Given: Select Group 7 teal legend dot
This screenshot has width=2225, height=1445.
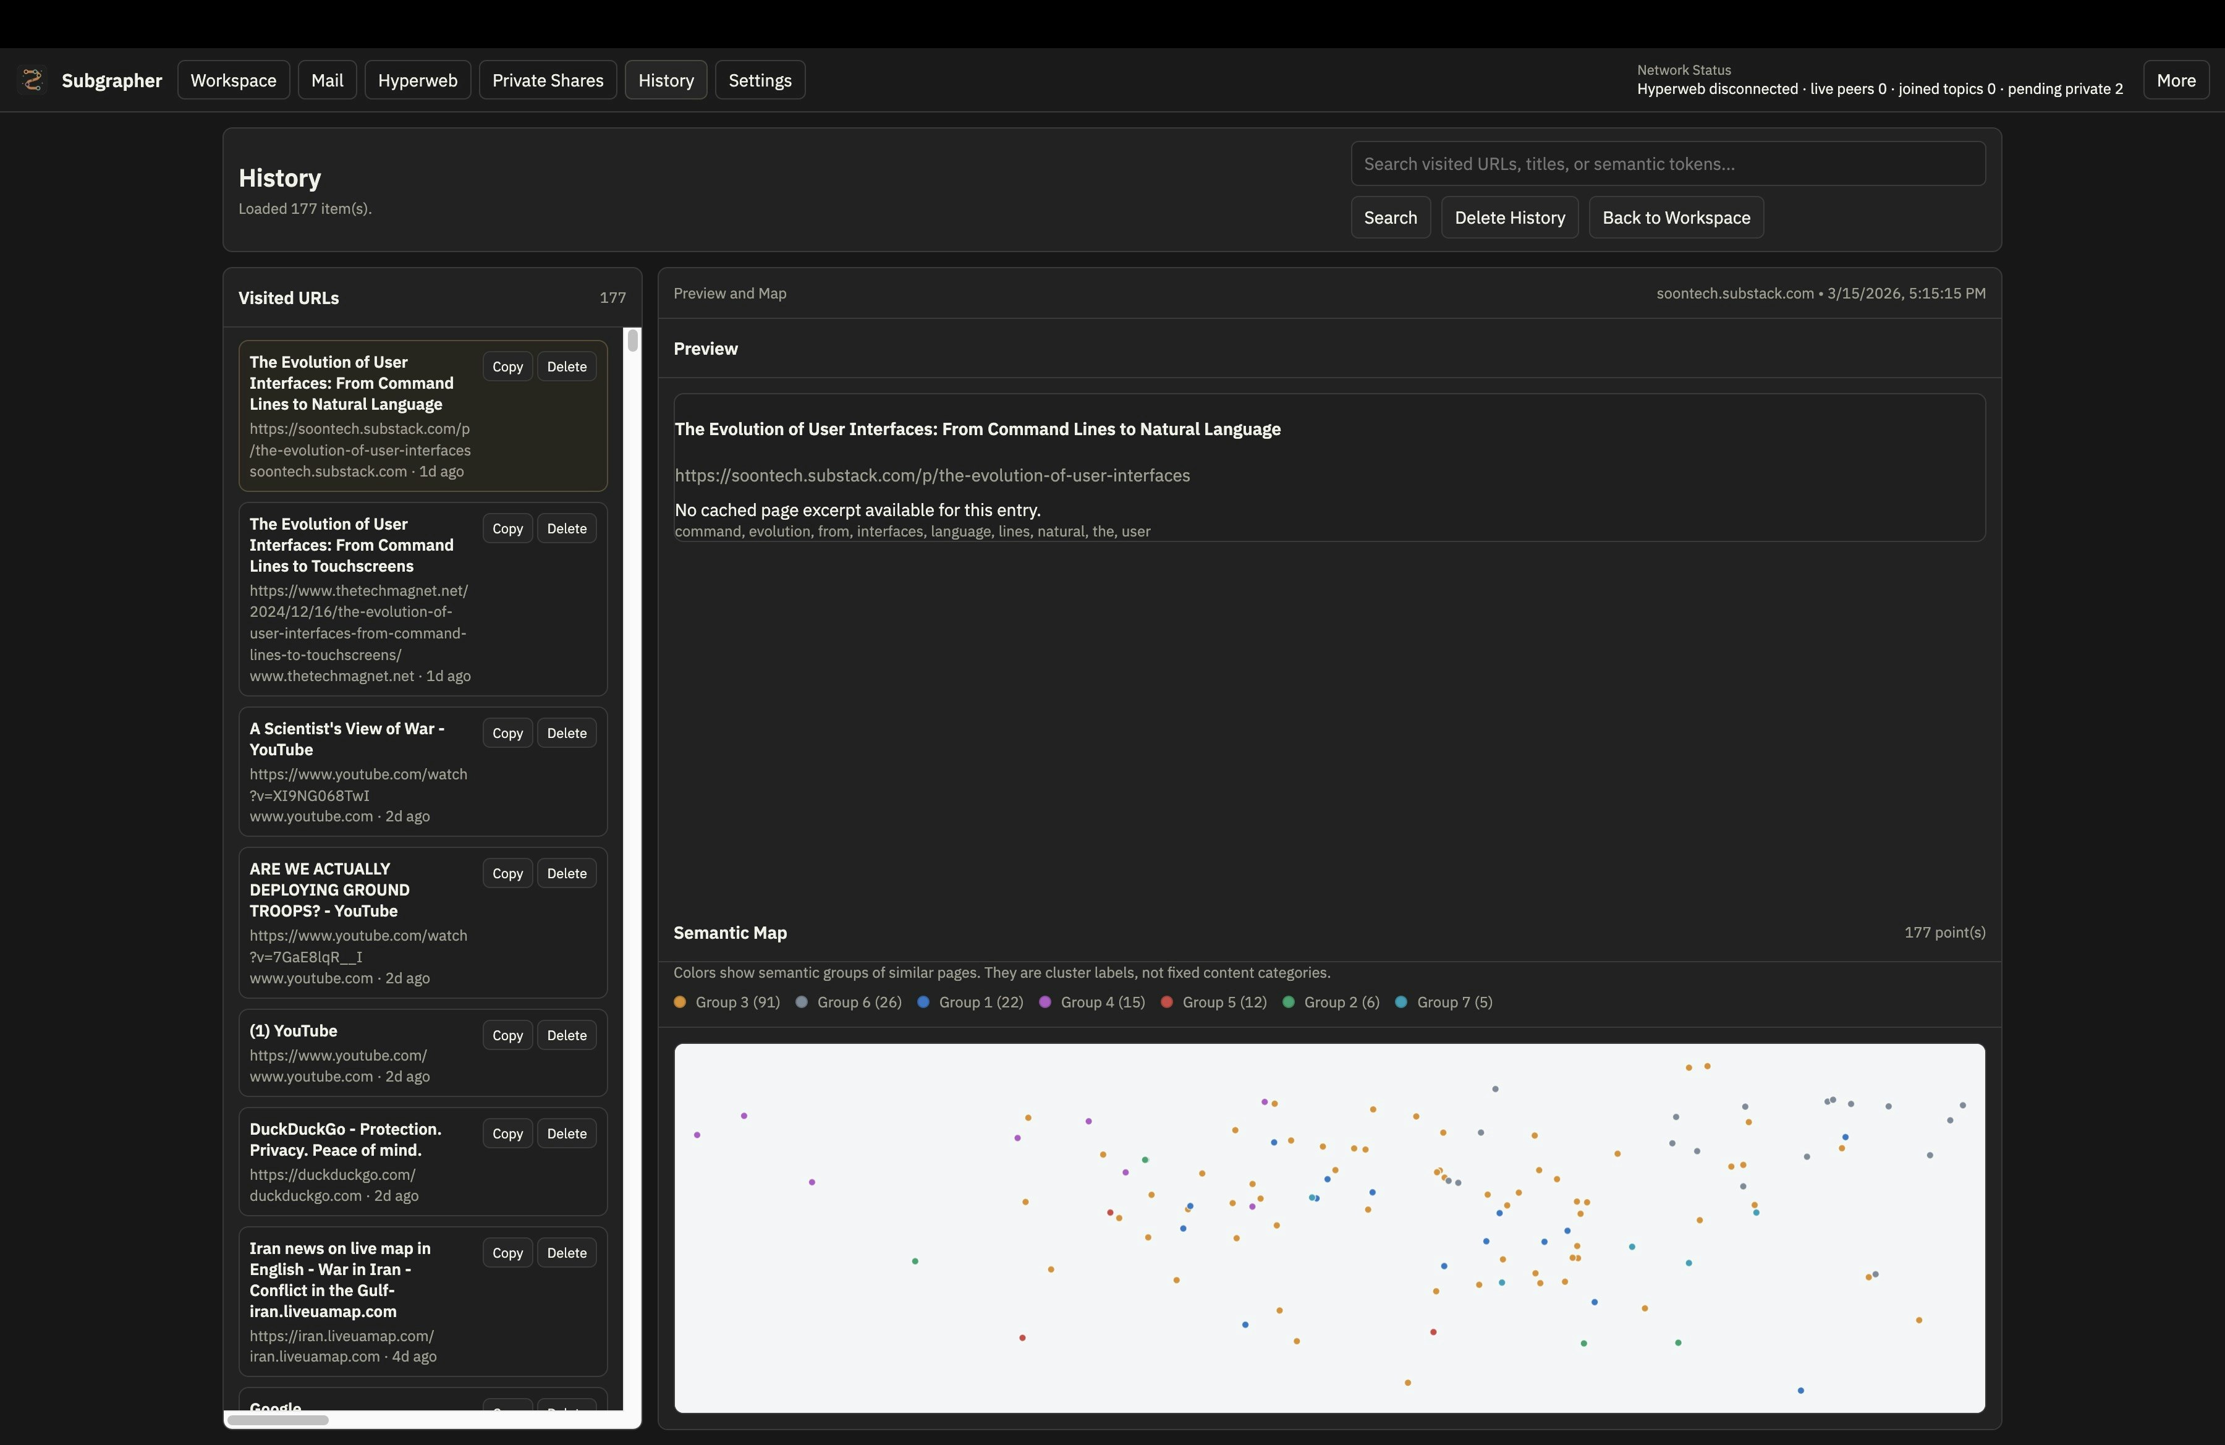Looking at the screenshot, I should pos(1401,1002).
